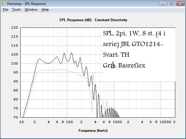Click the 120 dB y-axis value
Screen dimensions: 186x139
(x=15, y=28)
